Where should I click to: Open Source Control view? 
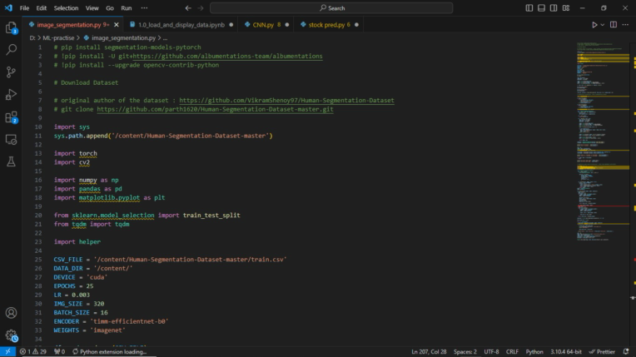tap(11, 72)
